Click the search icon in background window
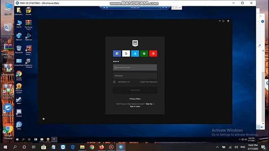The image size is (269, 151). tap(260, 45)
